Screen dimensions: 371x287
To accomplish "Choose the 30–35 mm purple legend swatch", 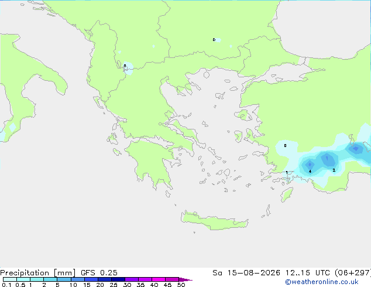I will [132, 279].
